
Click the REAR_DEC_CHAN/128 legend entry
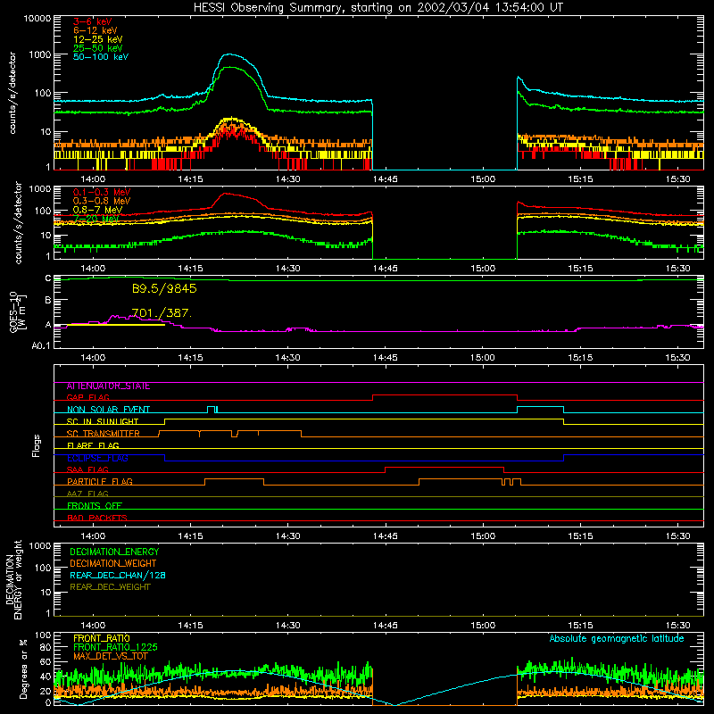click(118, 575)
